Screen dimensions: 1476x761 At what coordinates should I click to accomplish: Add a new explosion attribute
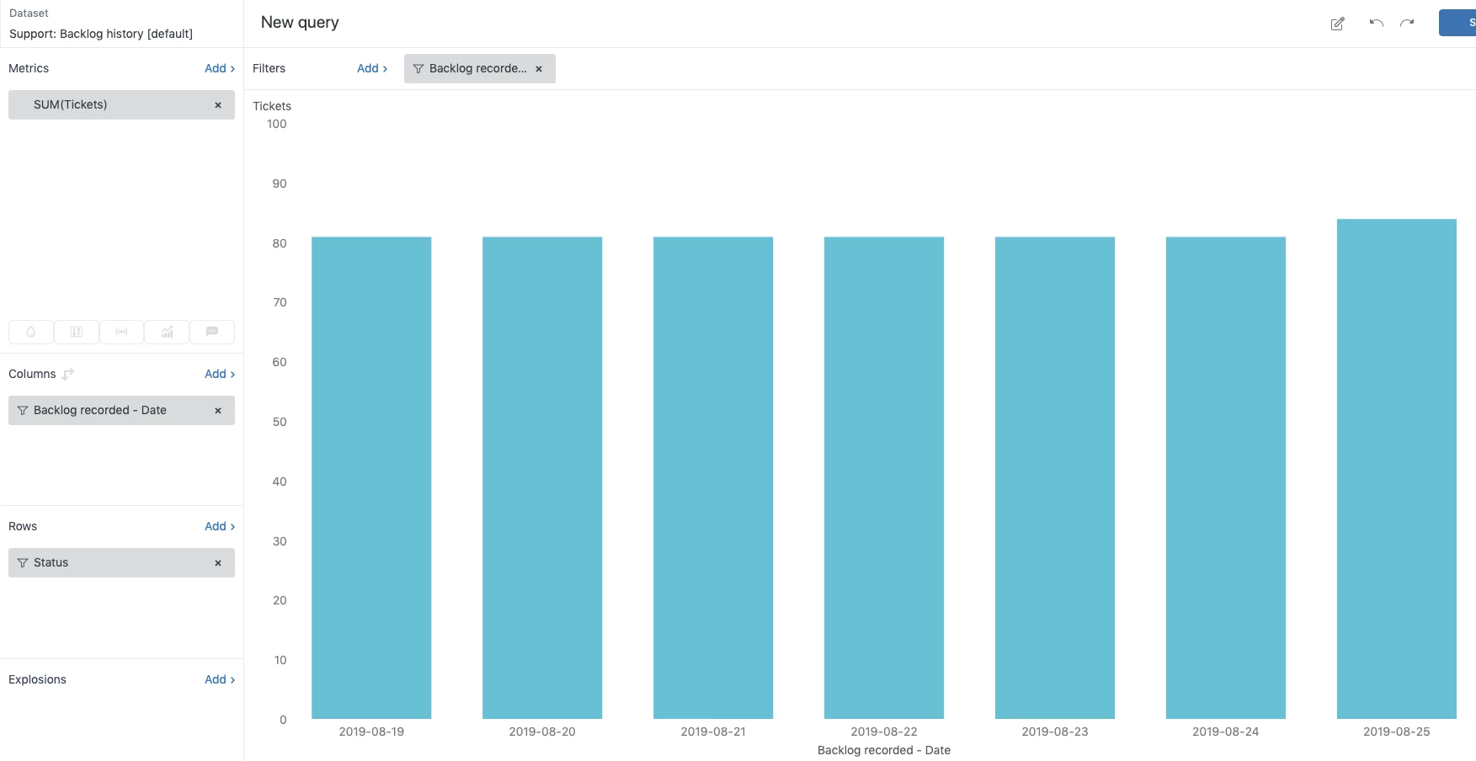(x=220, y=679)
